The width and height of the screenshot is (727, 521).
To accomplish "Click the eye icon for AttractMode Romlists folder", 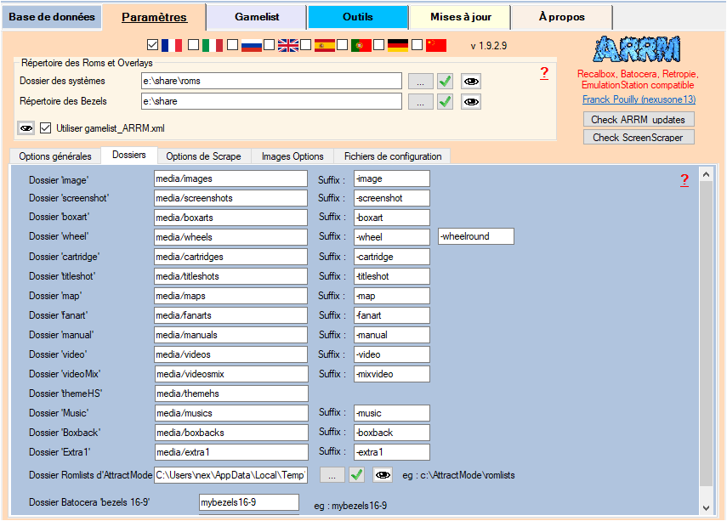I will tap(383, 474).
